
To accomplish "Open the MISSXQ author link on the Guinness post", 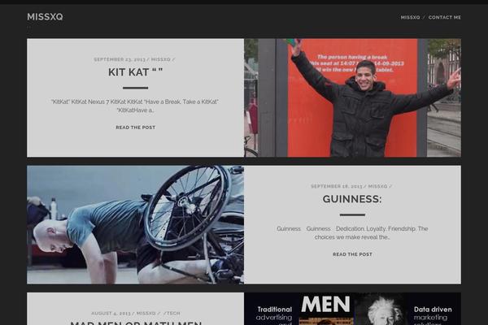I will 377,186.
